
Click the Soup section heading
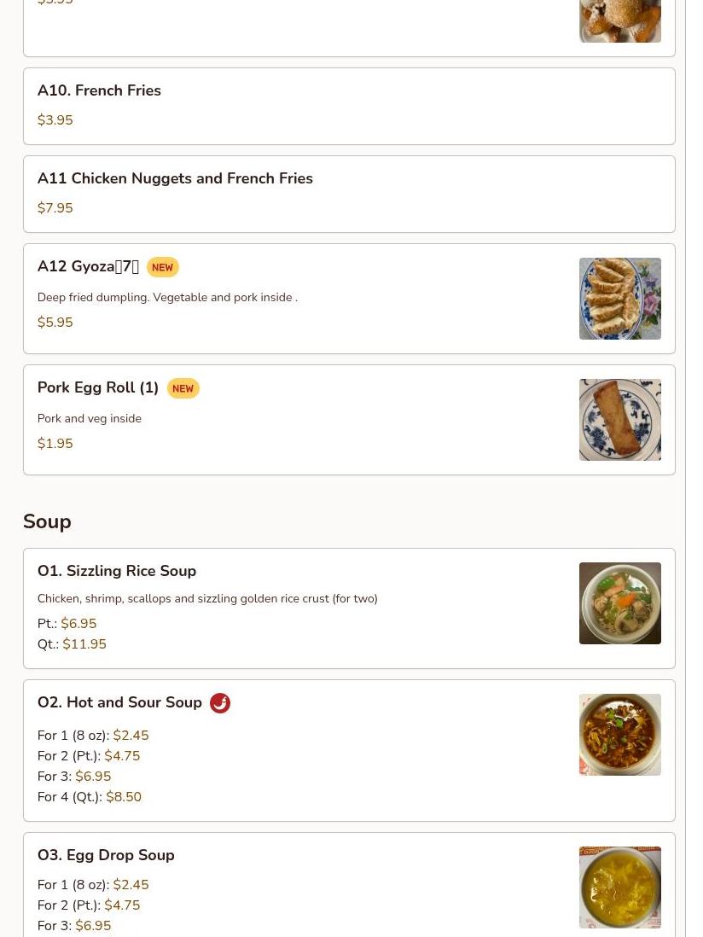(x=47, y=521)
